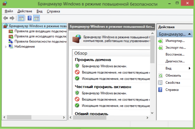The image size is (195, 129).
Task: Click the Действия pane title
Action: point(166,27)
